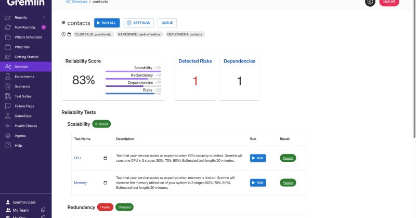View the Memory test Passed result
Viewport: 416px width, 218px height.
(288, 183)
